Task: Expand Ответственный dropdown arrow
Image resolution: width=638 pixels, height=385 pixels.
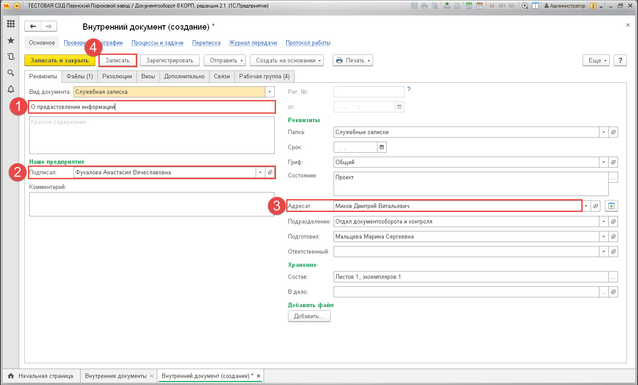Action: pyautogui.click(x=603, y=251)
